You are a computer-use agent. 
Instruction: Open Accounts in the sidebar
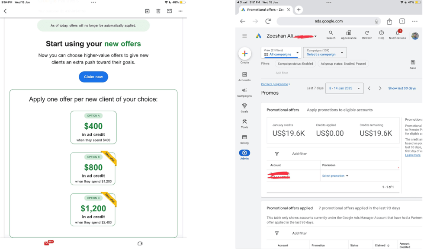(244, 77)
